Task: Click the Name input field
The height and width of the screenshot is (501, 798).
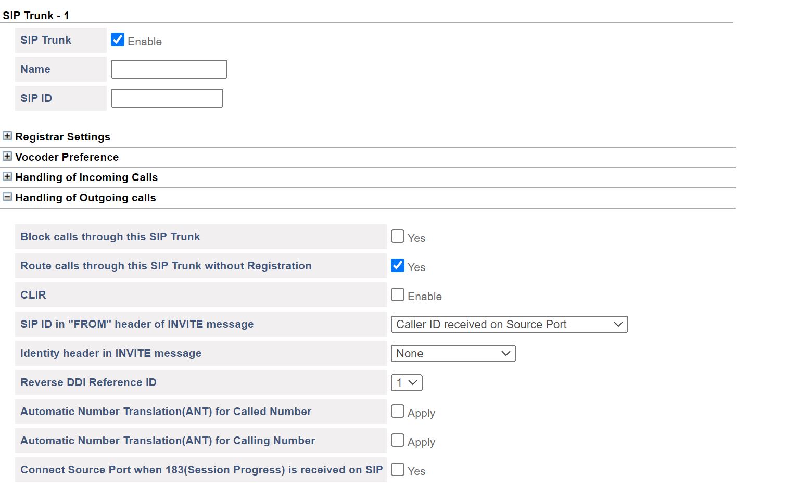Action: pyautogui.click(x=169, y=69)
